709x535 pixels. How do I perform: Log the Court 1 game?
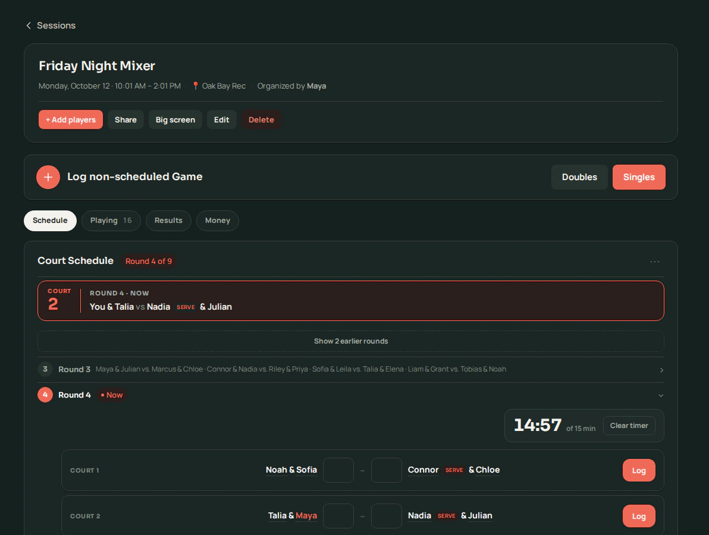tap(638, 470)
